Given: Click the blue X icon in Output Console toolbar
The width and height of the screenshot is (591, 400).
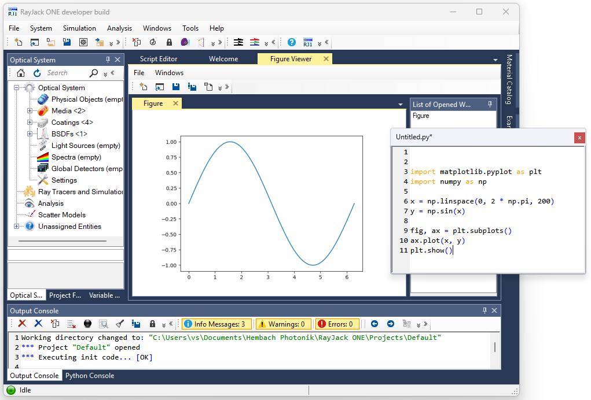Looking at the screenshot, I should coord(38,324).
